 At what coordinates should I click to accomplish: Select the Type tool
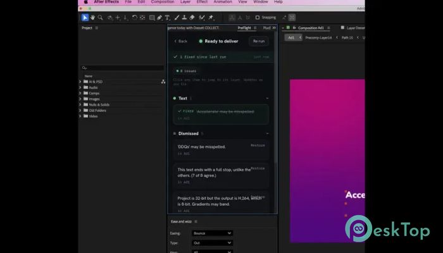pyautogui.click(x=167, y=18)
